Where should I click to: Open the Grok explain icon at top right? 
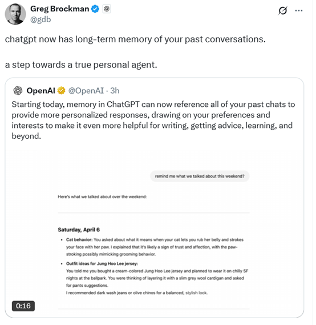pos(283,10)
